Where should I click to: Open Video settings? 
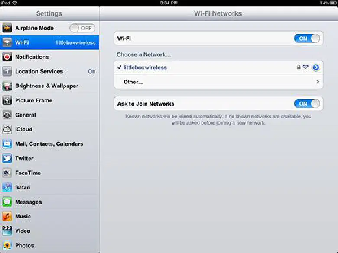click(x=49, y=231)
